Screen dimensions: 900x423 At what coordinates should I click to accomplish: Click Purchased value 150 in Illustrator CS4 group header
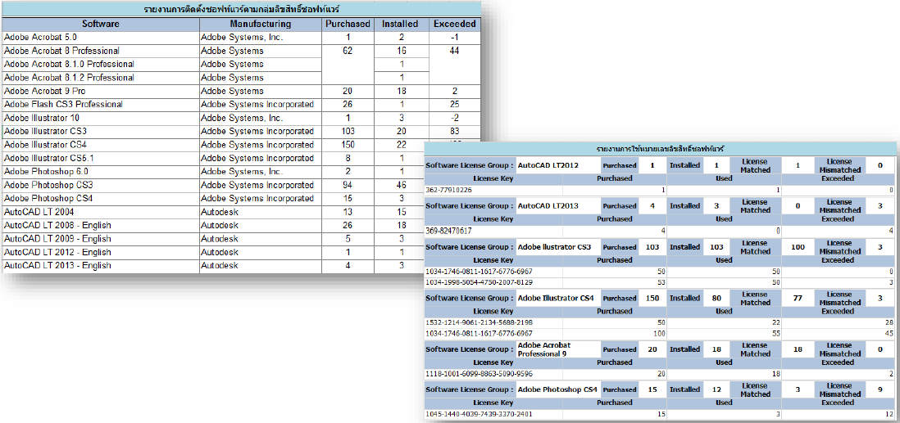tap(652, 298)
